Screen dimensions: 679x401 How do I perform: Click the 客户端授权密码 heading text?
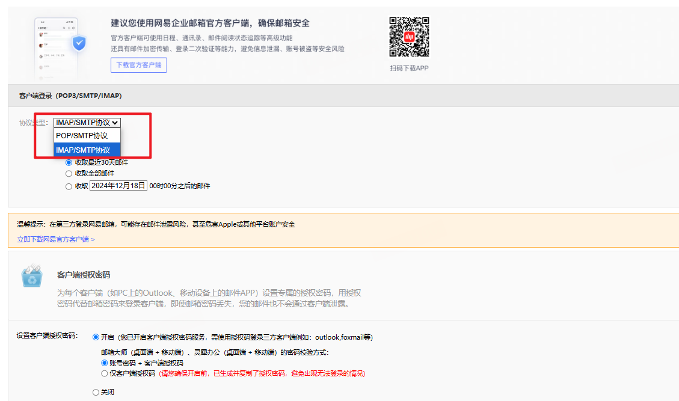84,275
